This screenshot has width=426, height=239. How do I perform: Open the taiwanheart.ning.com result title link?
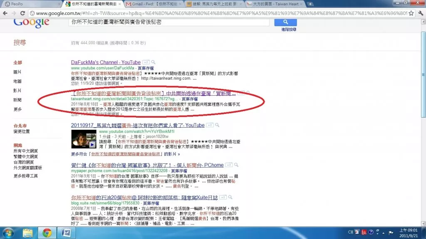point(153,94)
